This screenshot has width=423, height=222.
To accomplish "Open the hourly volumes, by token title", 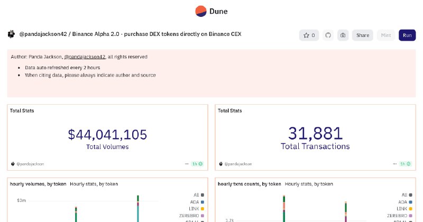I will click(38, 184).
